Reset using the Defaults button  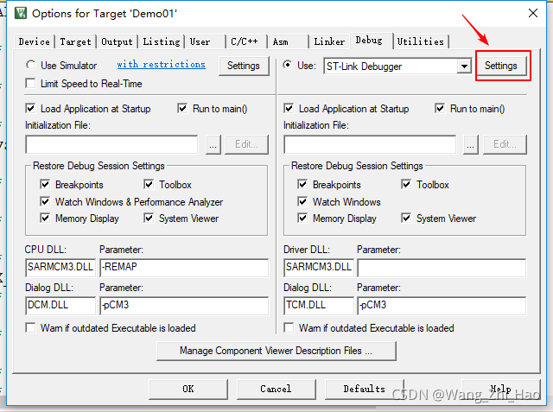pyautogui.click(x=364, y=389)
